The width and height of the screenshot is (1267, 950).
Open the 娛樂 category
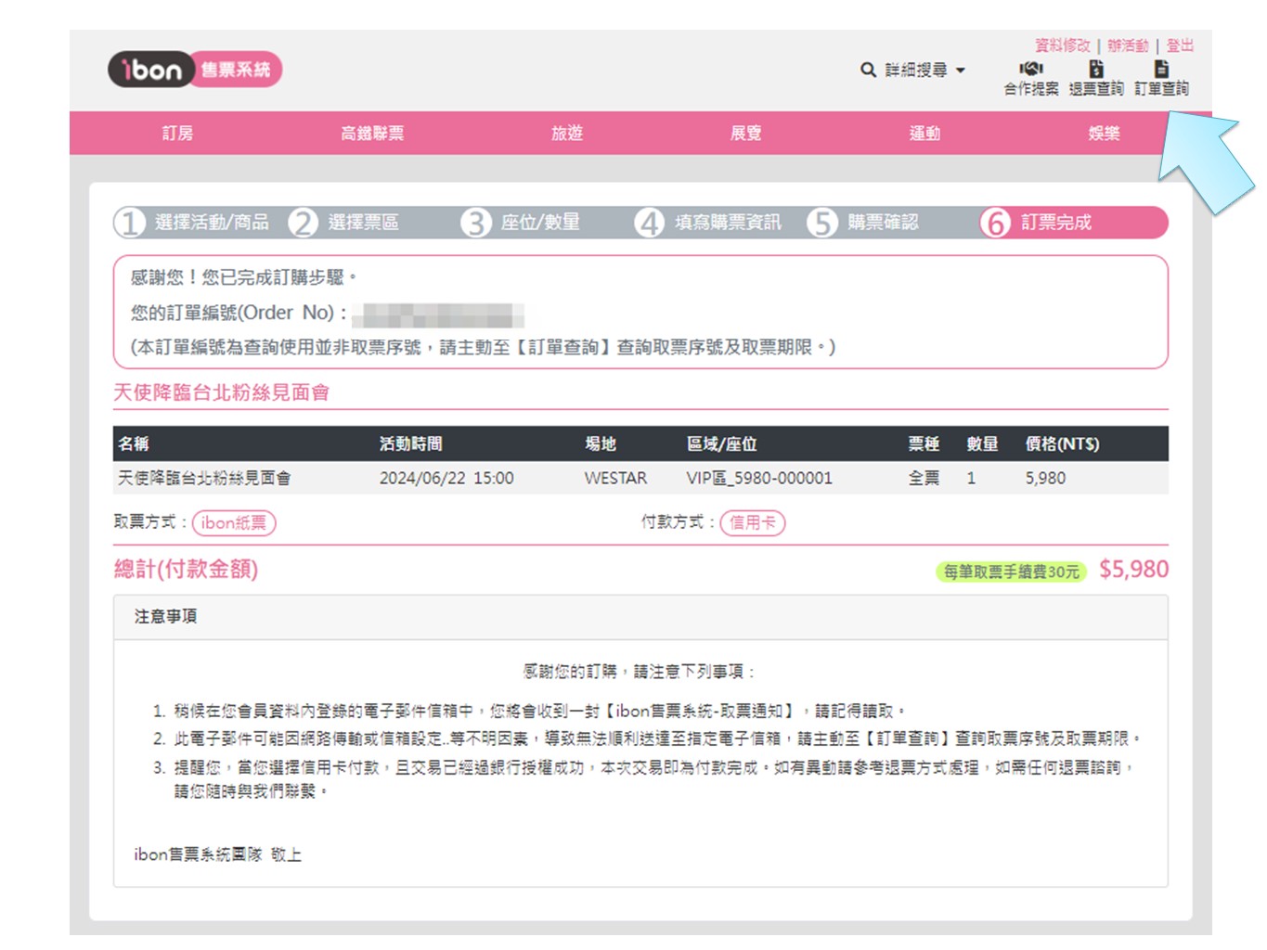point(1104,134)
